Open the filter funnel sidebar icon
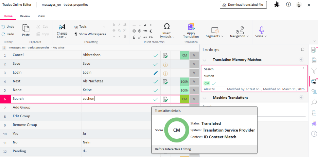318x157 pixels. point(314,71)
